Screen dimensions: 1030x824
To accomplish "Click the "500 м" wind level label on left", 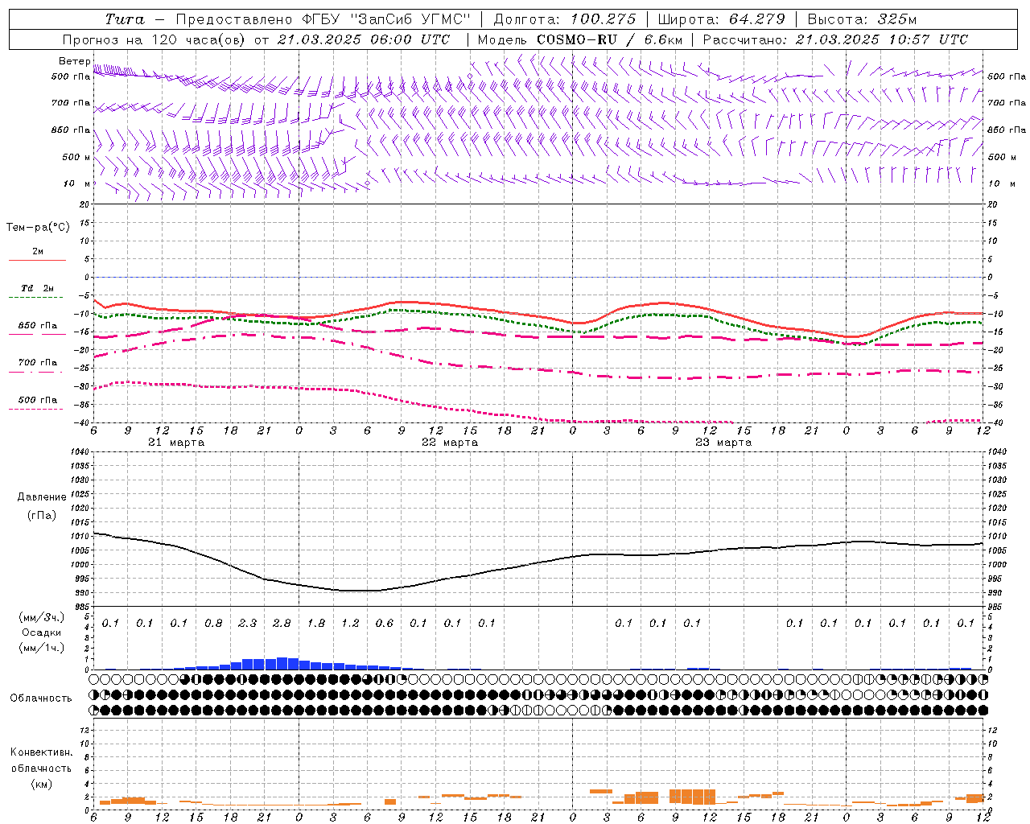I will click(x=76, y=158).
